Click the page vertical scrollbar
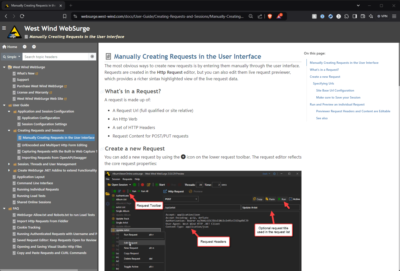This screenshot has height=271, width=400. click(399, 64)
